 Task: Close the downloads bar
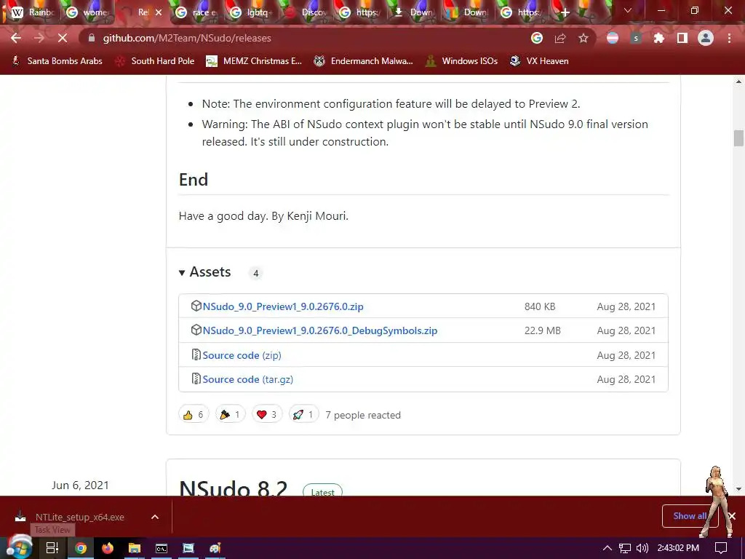pyautogui.click(x=732, y=516)
